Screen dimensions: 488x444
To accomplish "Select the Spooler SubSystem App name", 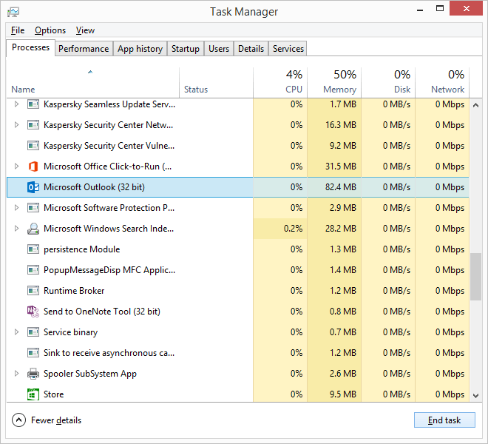I will (x=90, y=374).
